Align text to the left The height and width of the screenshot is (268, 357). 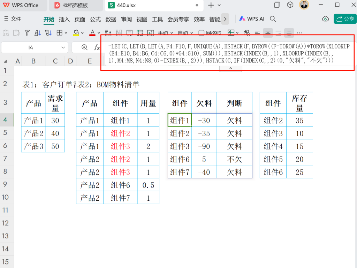[x=257, y=33]
